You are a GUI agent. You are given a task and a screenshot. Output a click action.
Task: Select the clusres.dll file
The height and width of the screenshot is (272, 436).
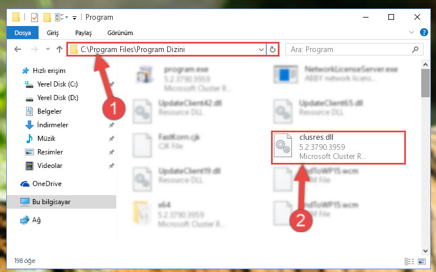click(x=338, y=147)
